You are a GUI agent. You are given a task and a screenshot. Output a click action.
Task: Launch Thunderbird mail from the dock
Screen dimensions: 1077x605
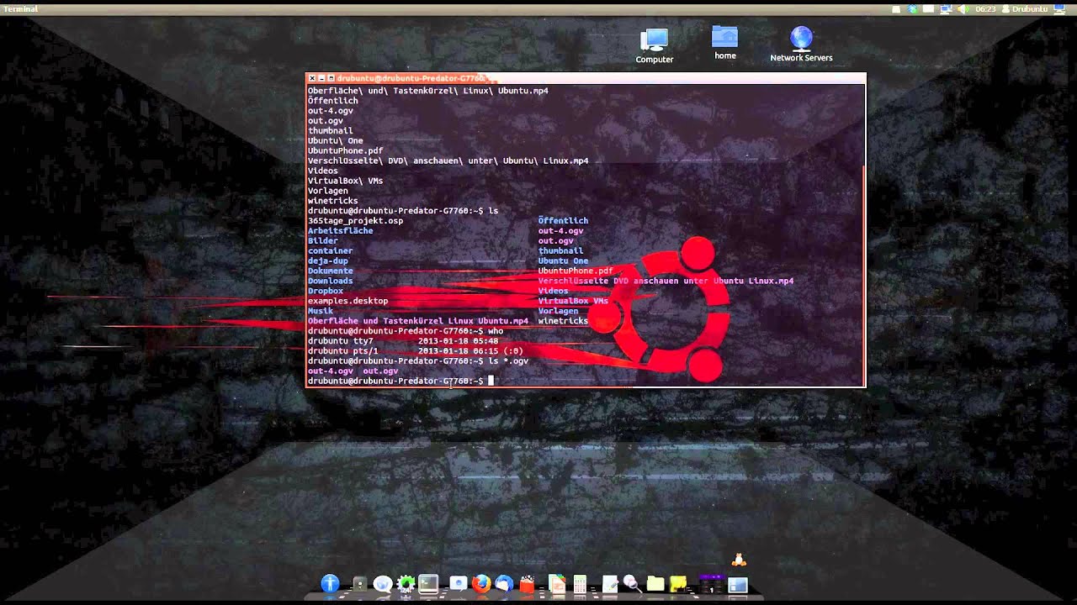pos(504,584)
